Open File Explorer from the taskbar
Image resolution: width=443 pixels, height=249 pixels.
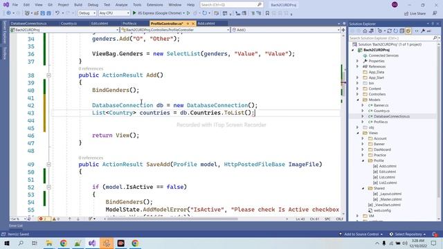pos(49,243)
